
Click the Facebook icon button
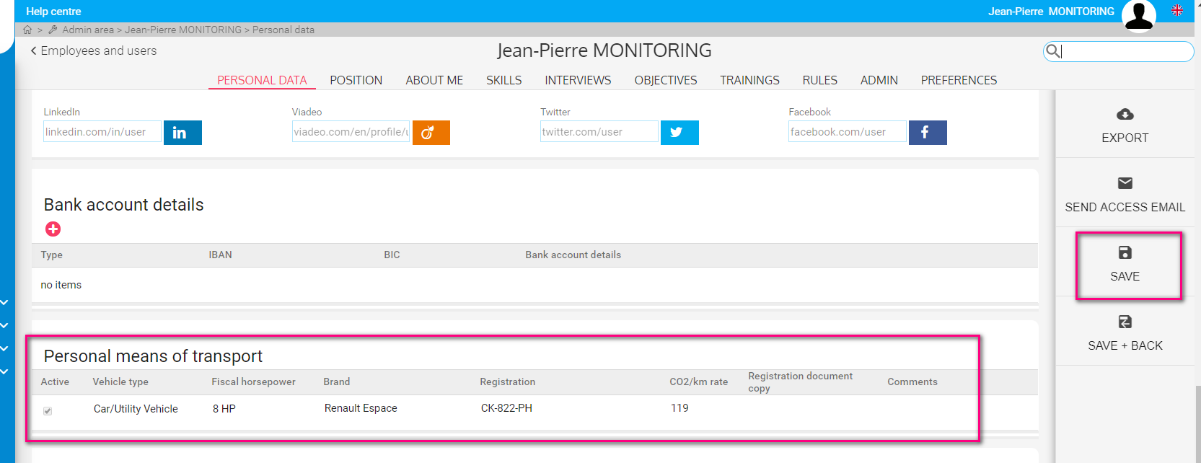[928, 133]
